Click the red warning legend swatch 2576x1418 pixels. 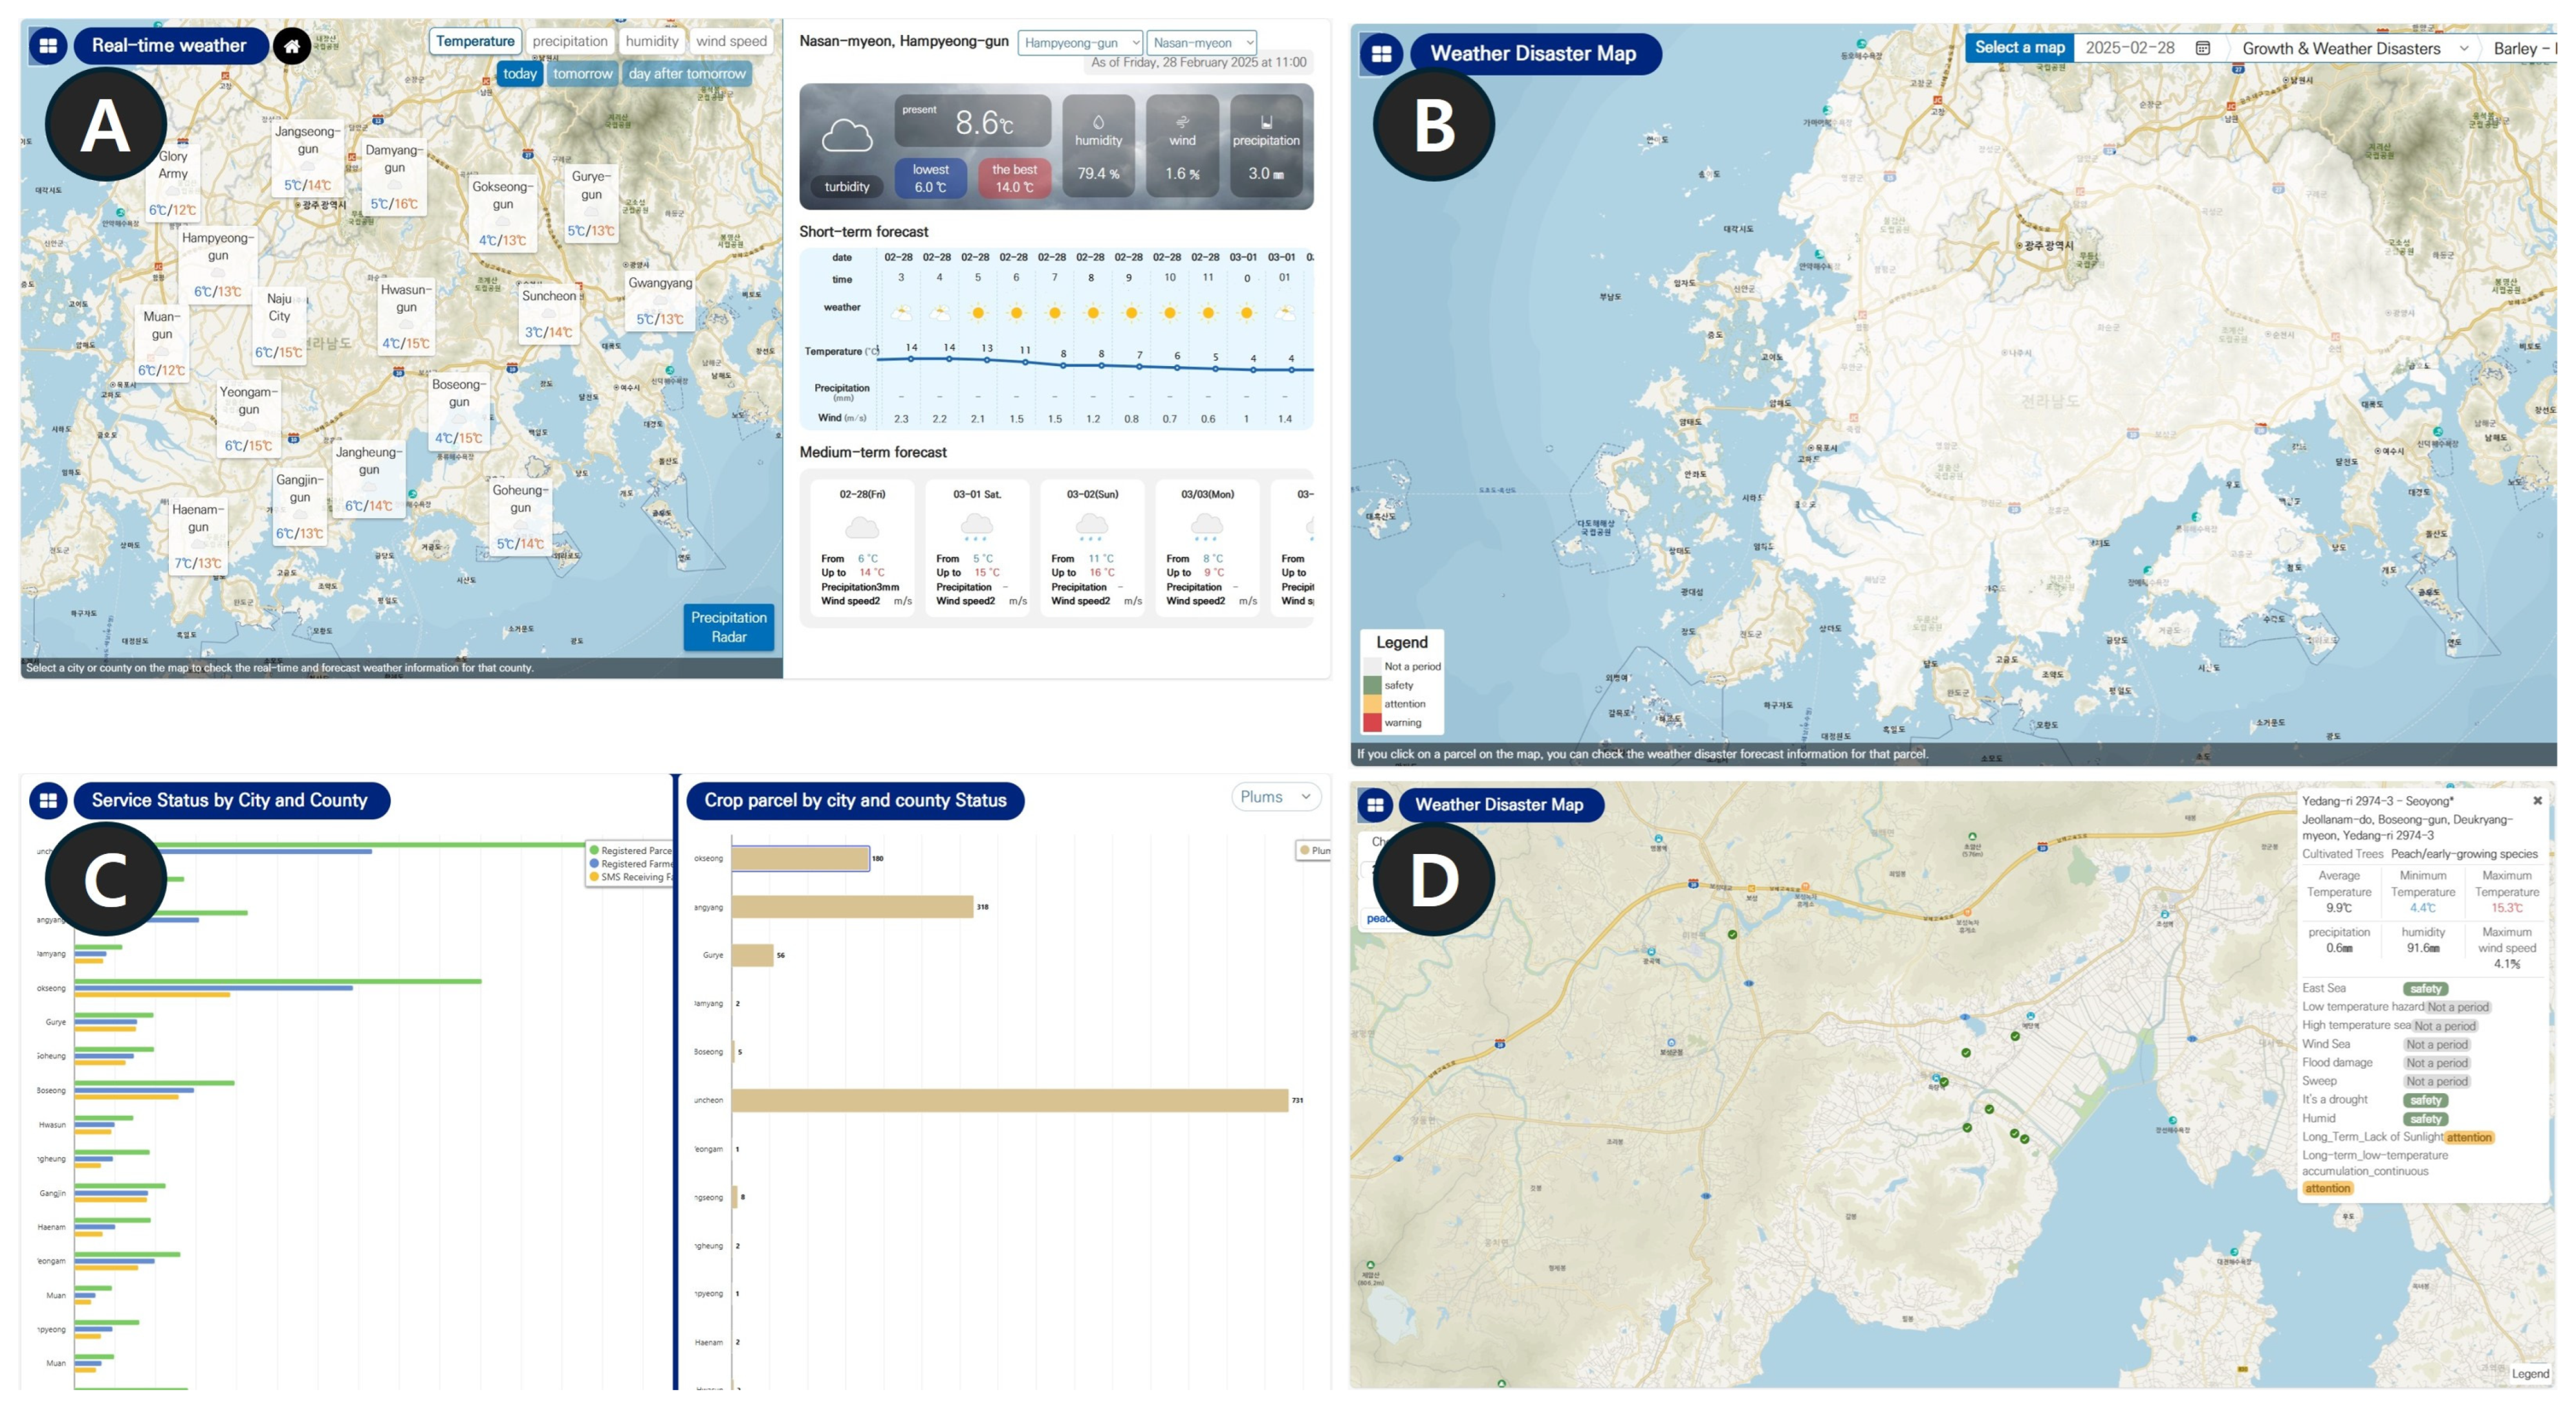1372,722
